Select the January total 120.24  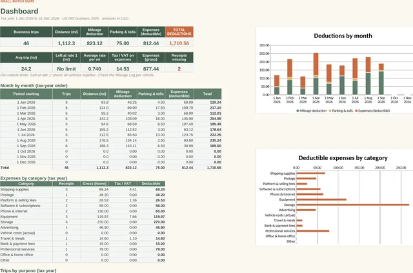tap(216, 102)
